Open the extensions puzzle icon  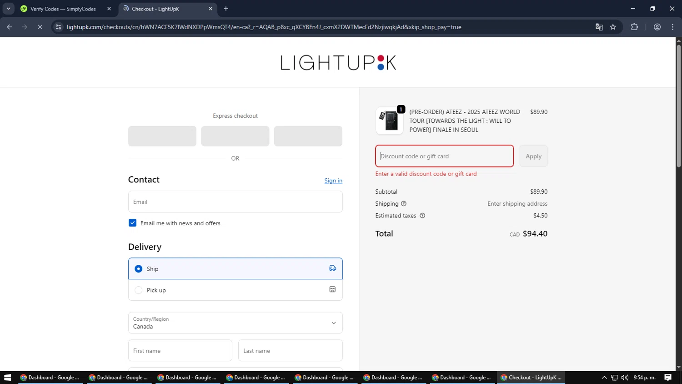pos(635,27)
